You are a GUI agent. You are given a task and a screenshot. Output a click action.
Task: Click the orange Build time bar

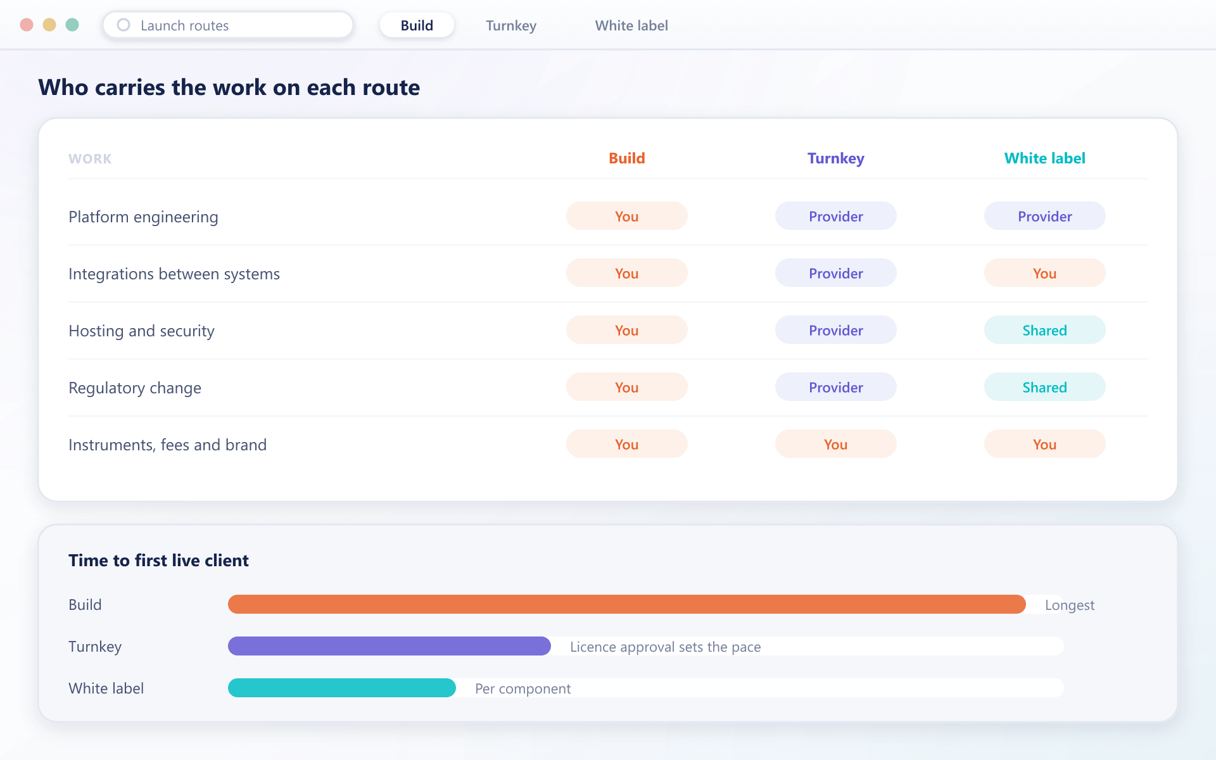point(627,604)
